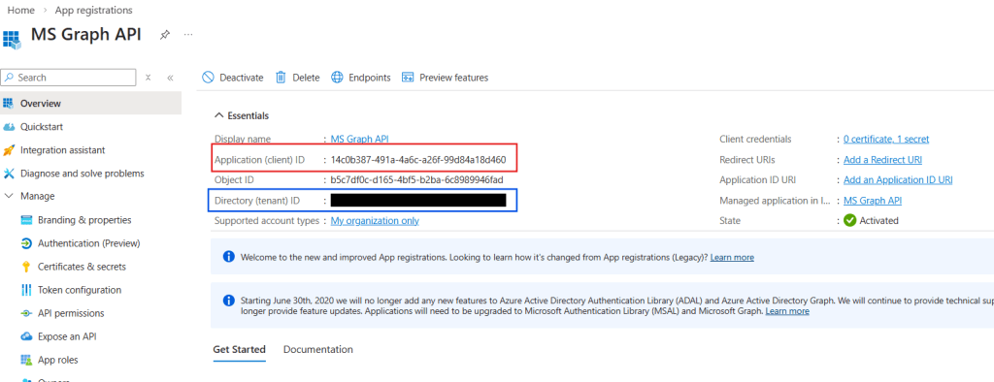This screenshot has width=994, height=382.
Task: Click the Authentication (Preview) icon
Action: 26,243
